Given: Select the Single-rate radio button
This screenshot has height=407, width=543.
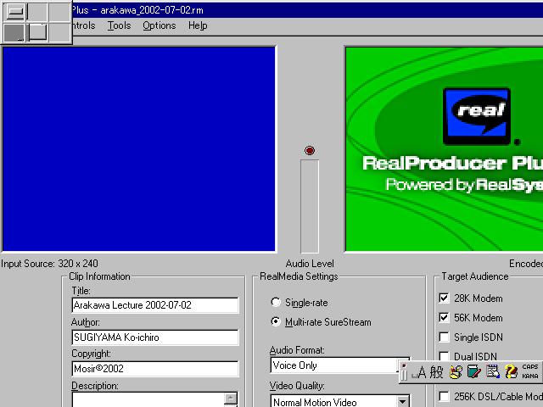Looking at the screenshot, I should 276,302.
